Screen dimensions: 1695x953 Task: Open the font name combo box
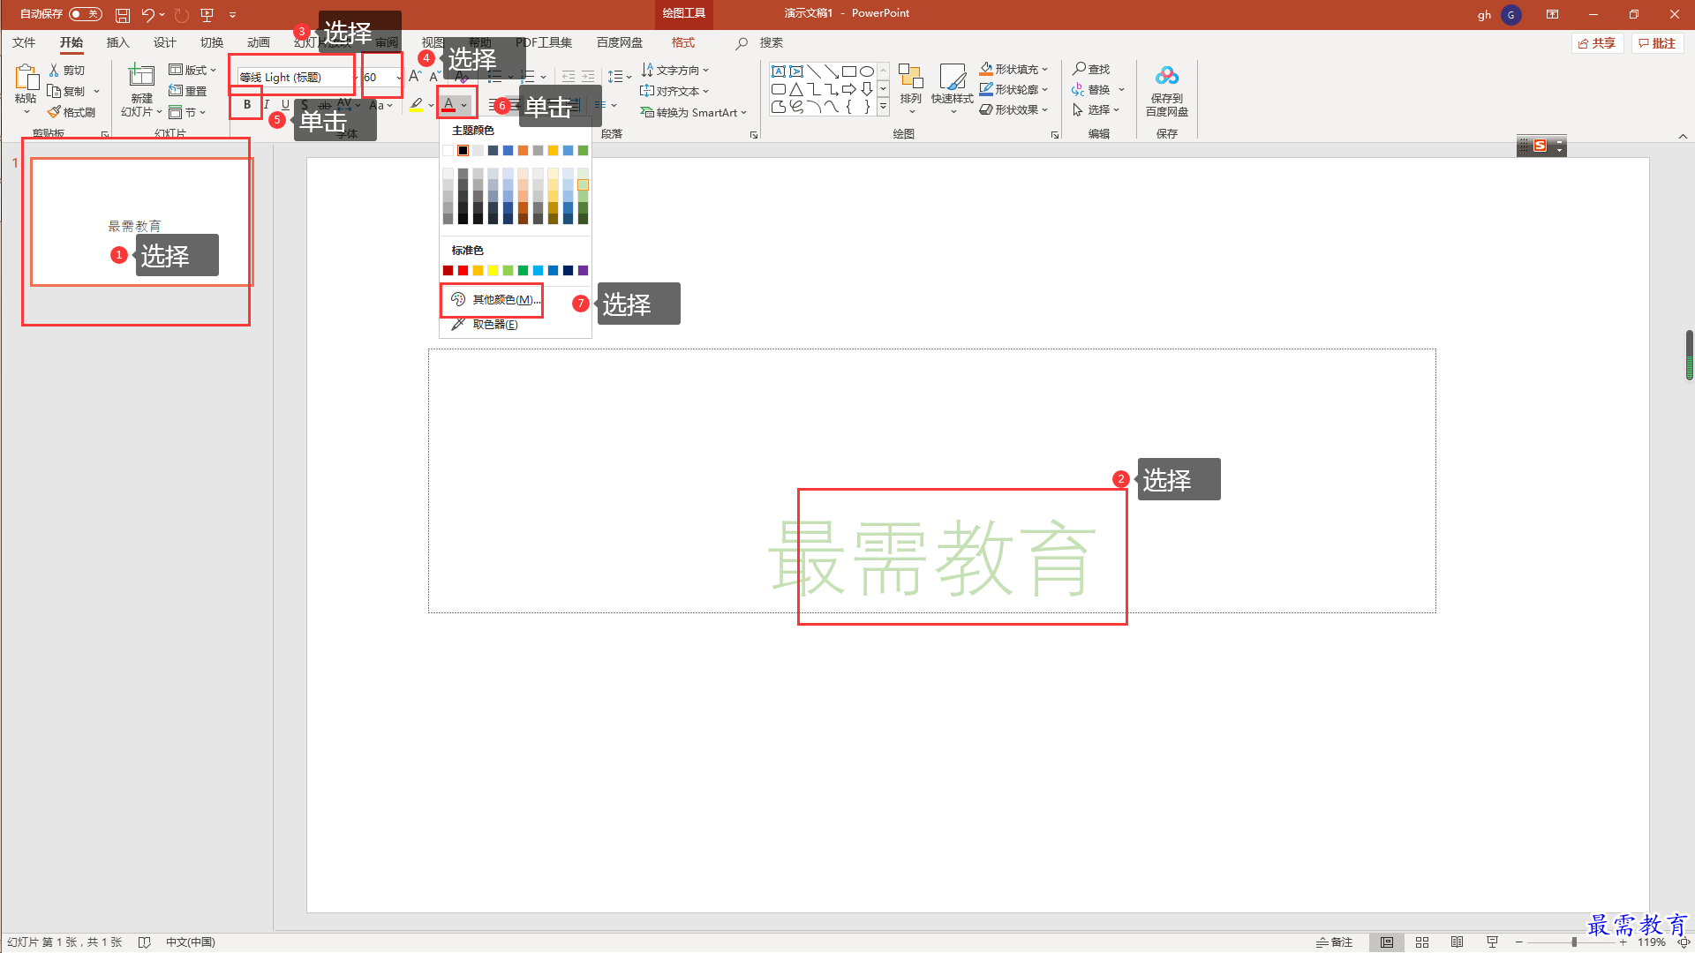298,78
